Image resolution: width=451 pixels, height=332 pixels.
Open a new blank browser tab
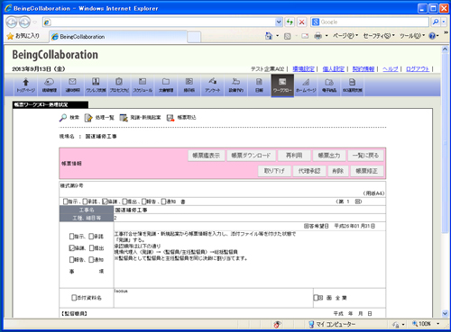(x=194, y=37)
